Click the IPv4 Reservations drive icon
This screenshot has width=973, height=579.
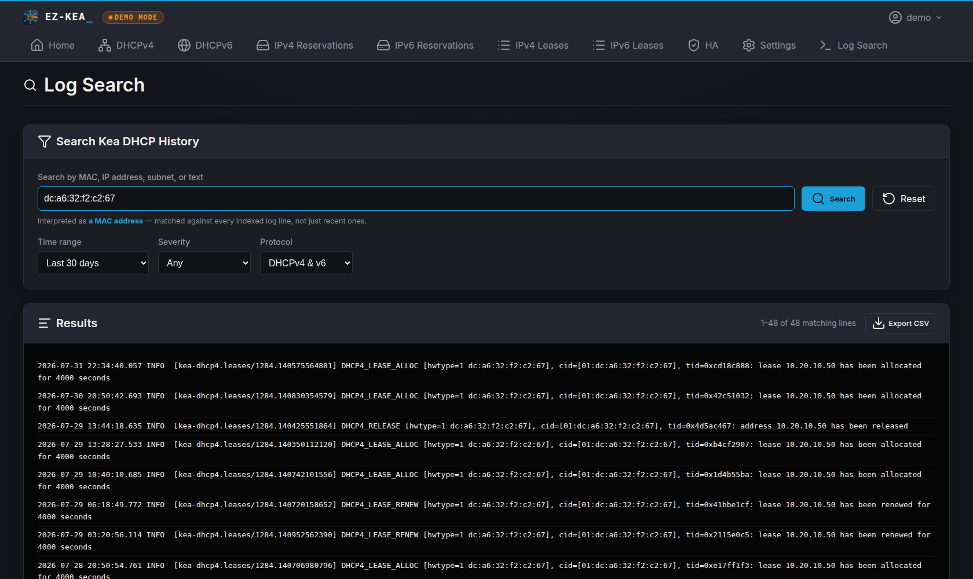263,45
